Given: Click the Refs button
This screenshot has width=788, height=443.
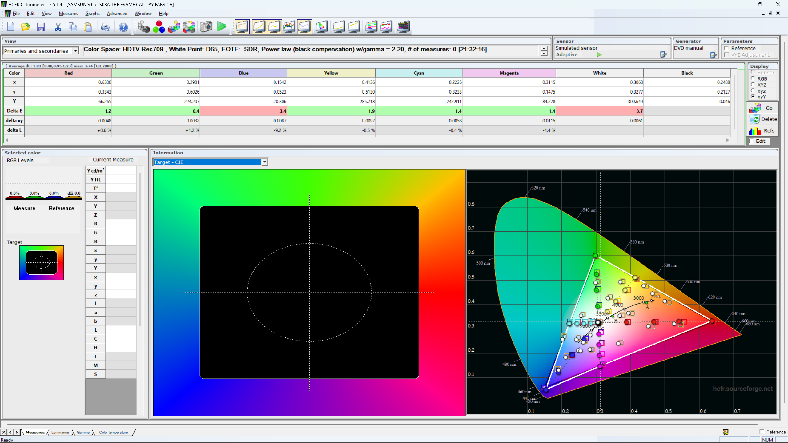Looking at the screenshot, I should [x=763, y=131].
